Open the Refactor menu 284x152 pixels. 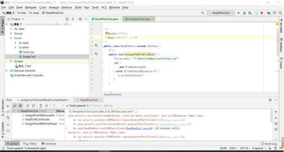click(x=67, y=7)
